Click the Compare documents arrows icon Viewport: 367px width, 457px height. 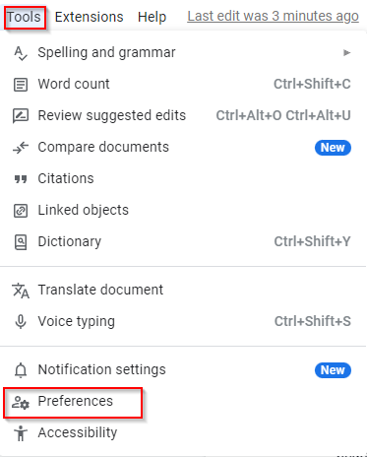coord(21,148)
